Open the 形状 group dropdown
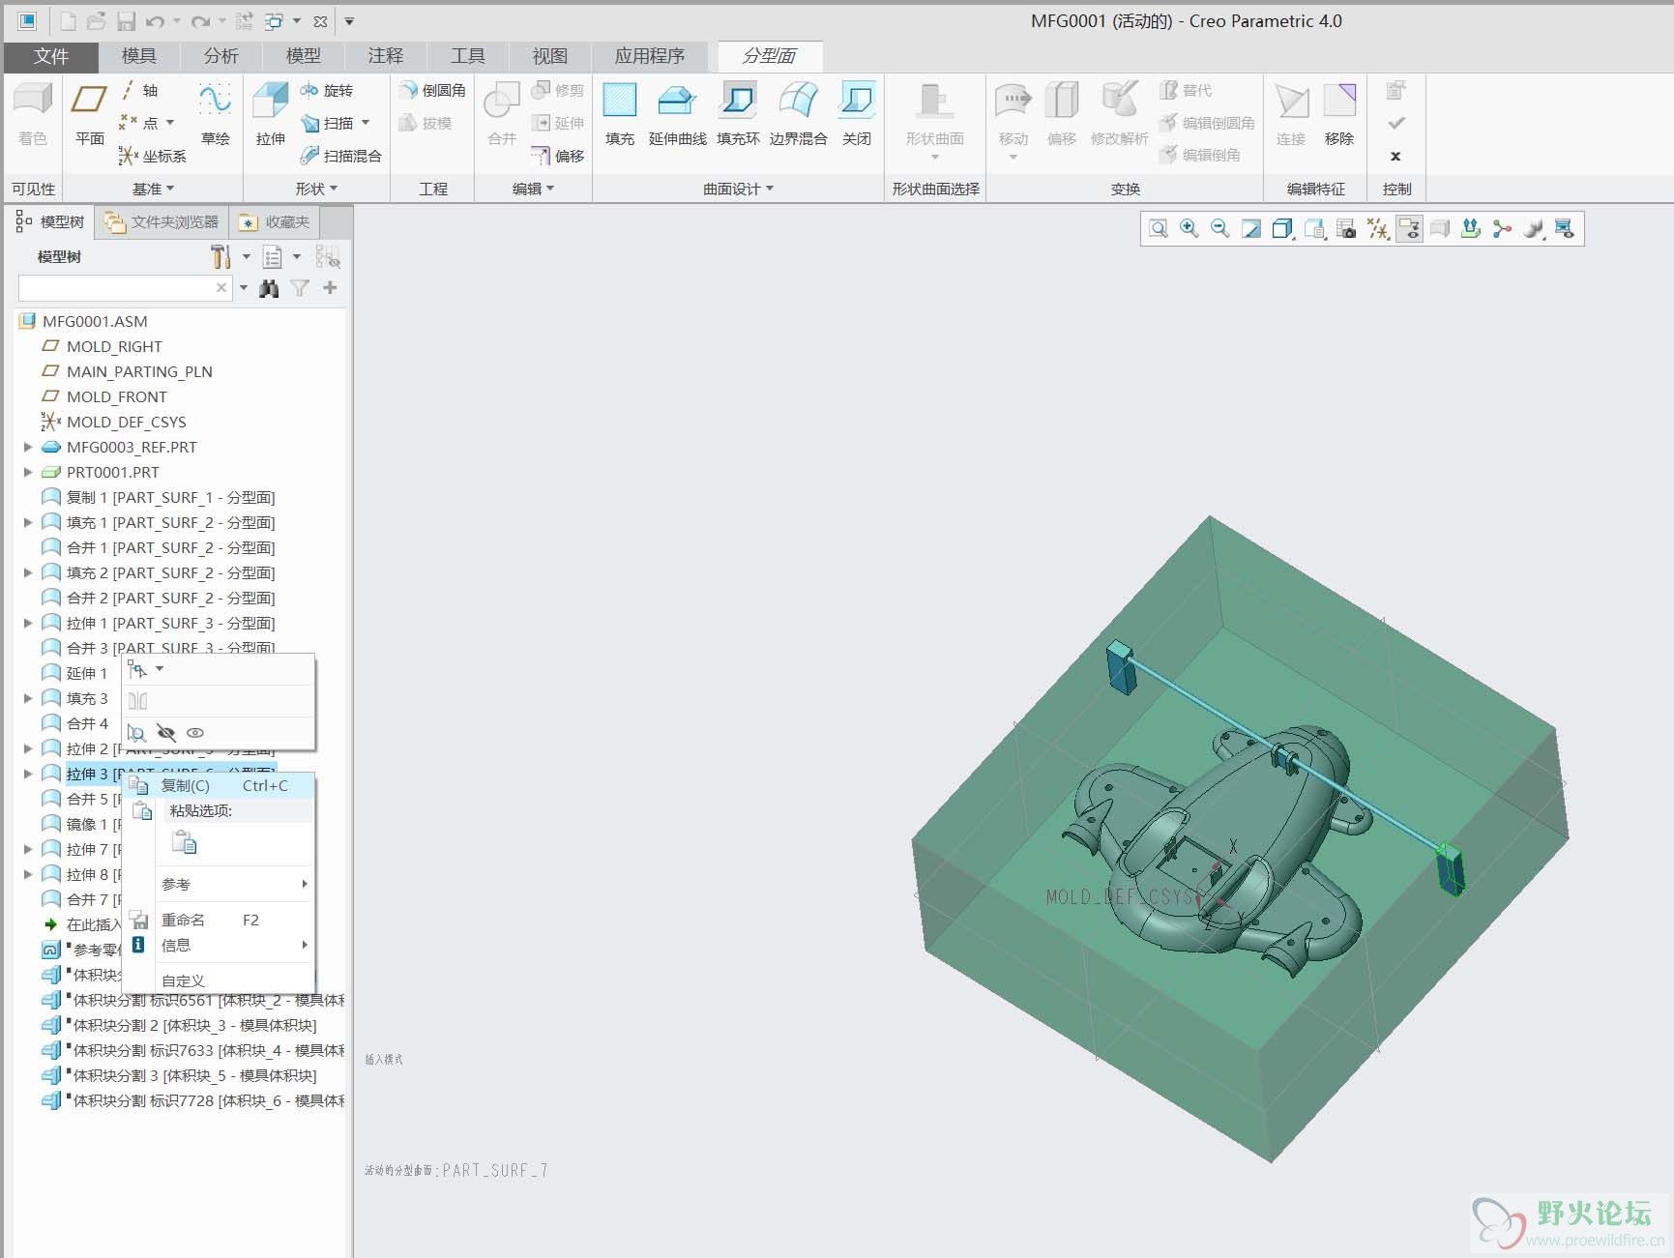Viewport: 1674px width, 1258px height. pyautogui.click(x=316, y=189)
